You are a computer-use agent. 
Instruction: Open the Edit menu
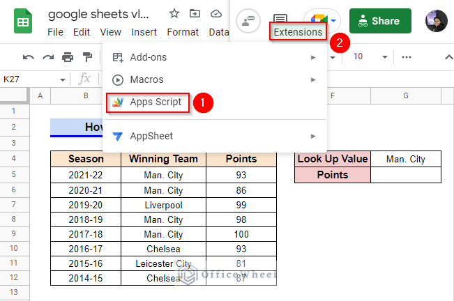point(82,32)
